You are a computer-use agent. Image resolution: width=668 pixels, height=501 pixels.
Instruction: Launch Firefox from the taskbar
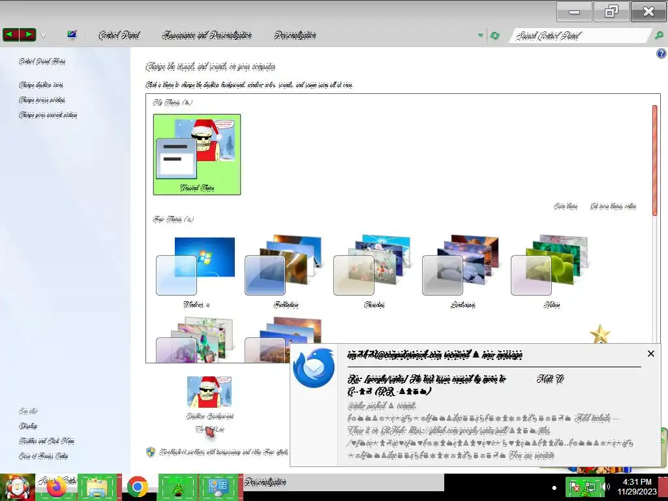57,487
